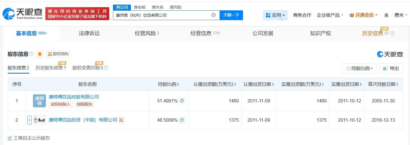Open the 应用 dropdown menu
Image resolution: width=410 pixels, height=145 pixels.
[x=275, y=15]
